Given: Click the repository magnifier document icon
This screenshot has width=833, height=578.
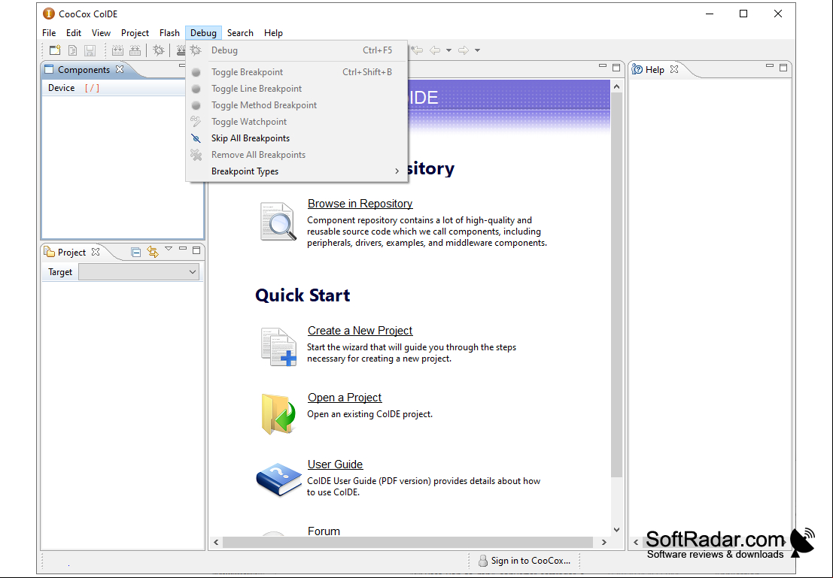Looking at the screenshot, I should (x=278, y=221).
